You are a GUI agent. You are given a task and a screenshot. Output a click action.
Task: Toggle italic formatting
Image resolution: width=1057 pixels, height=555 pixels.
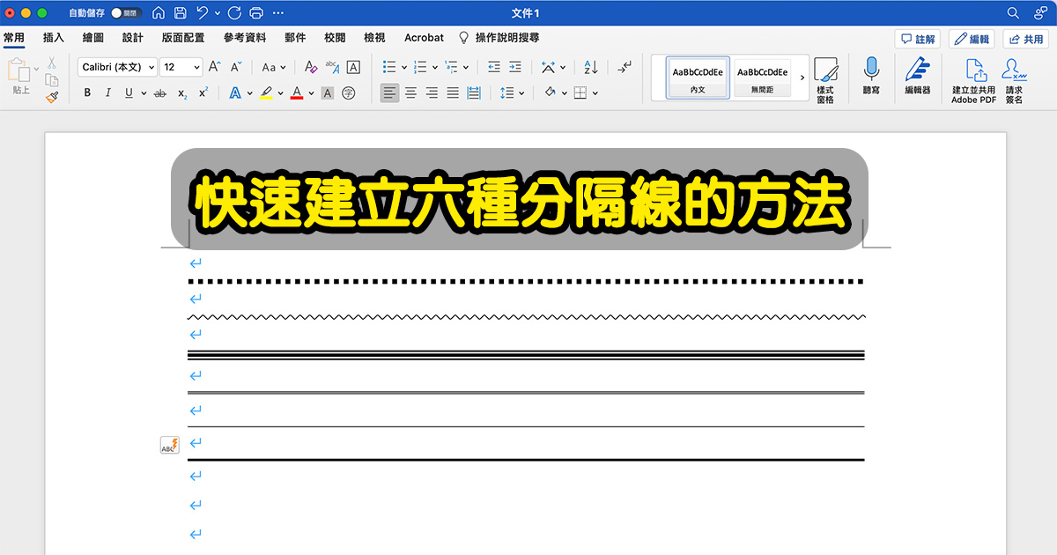point(107,92)
